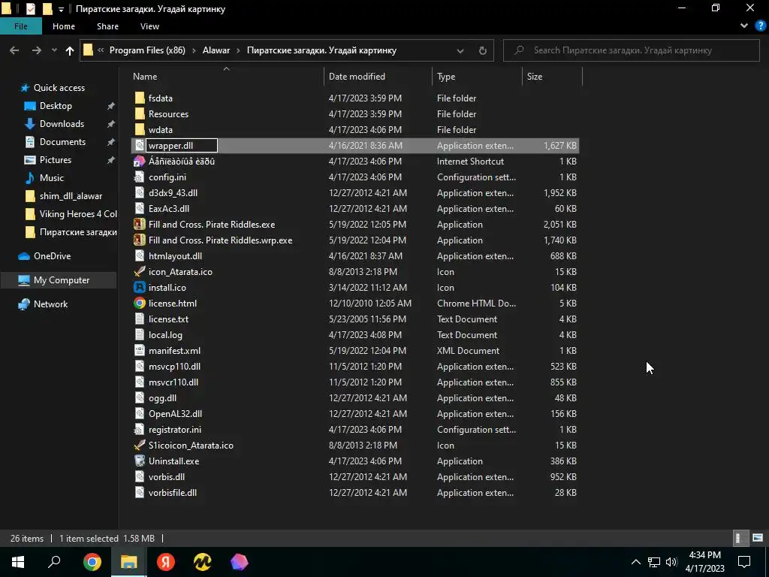The width and height of the screenshot is (769, 577).
Task: Go up one folder level
Action: coord(70,50)
